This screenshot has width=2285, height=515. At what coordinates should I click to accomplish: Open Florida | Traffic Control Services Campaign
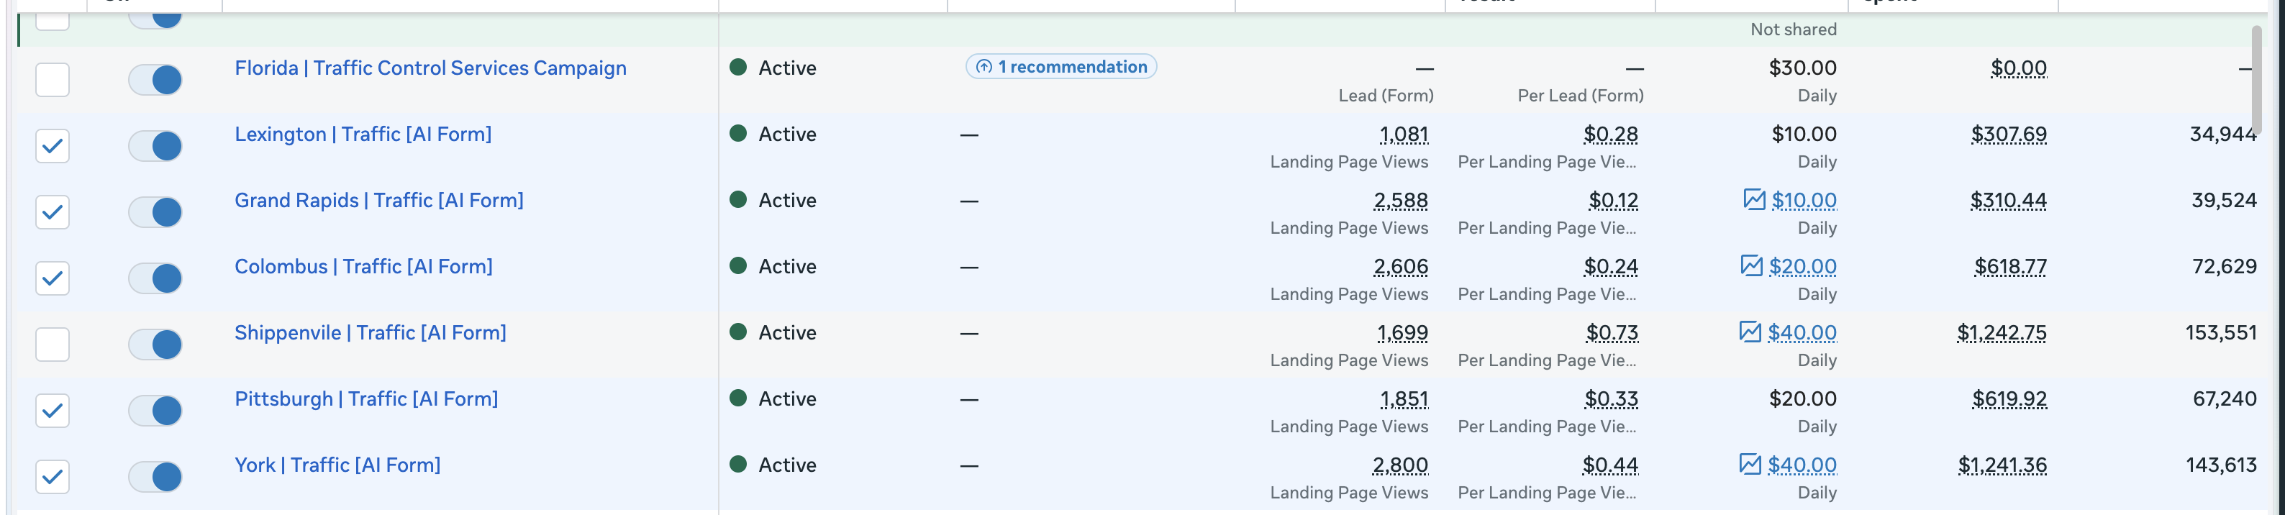point(430,68)
